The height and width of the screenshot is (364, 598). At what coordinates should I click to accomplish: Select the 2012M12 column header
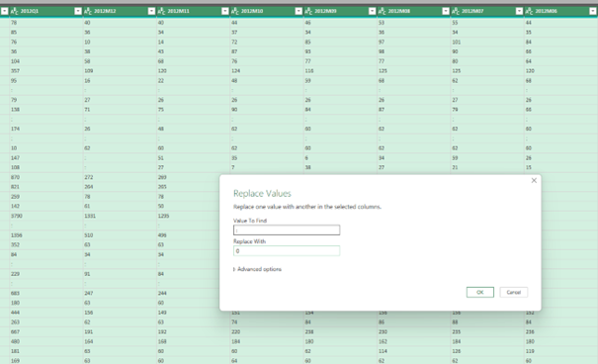pos(120,11)
